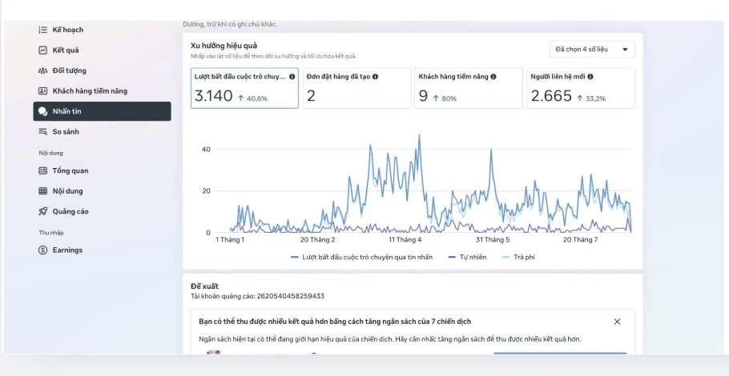Click the info icon beside Đơn đặt hàng đã tạo

pyautogui.click(x=375, y=77)
